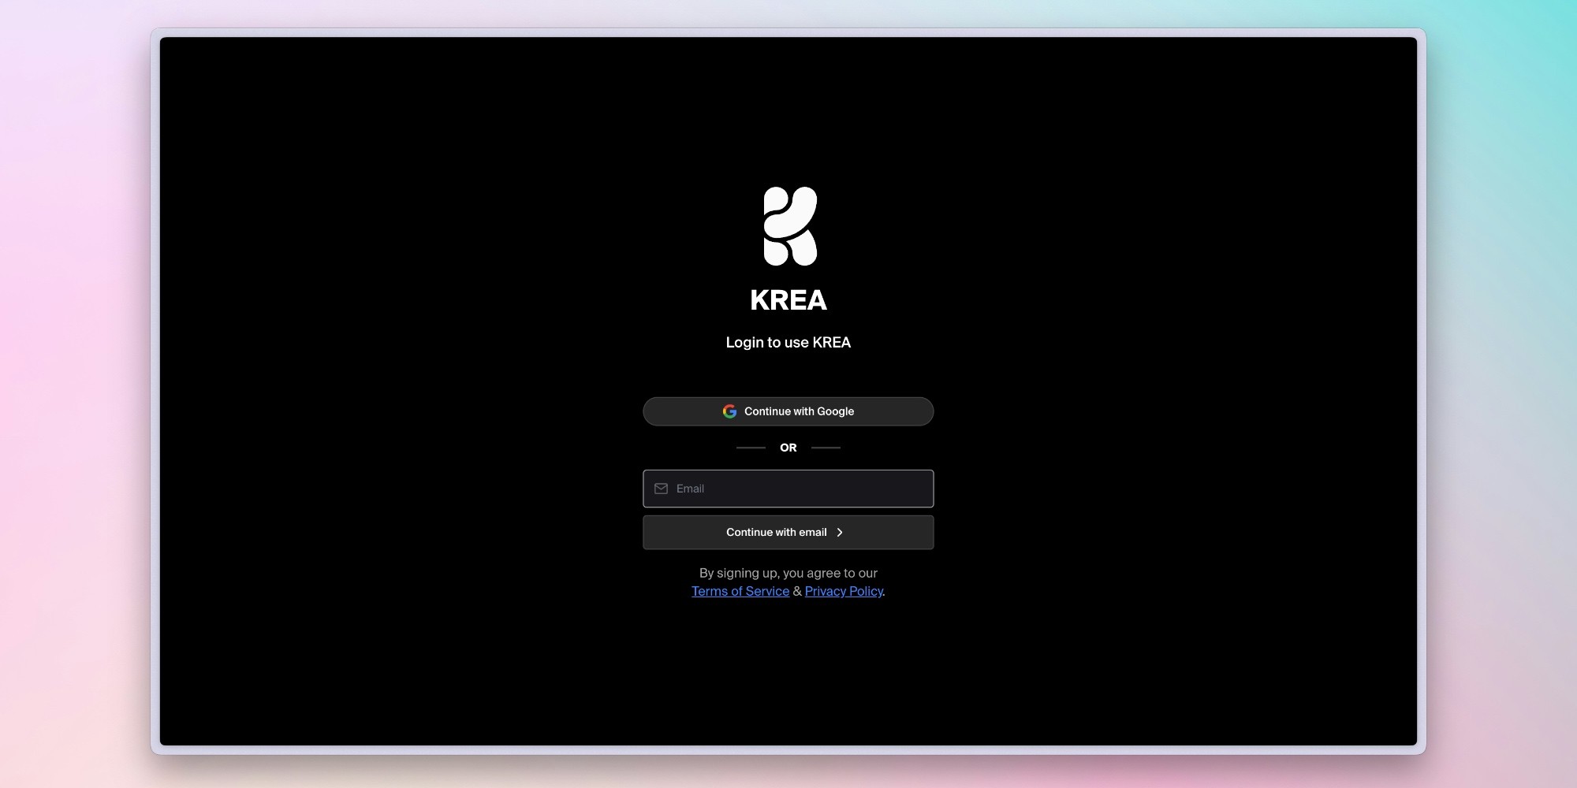The image size is (1577, 788).
Task: Click the arrow beside Continue with email
Action: pyautogui.click(x=840, y=533)
